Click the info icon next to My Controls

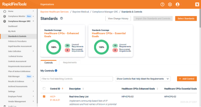[x=56, y=71]
